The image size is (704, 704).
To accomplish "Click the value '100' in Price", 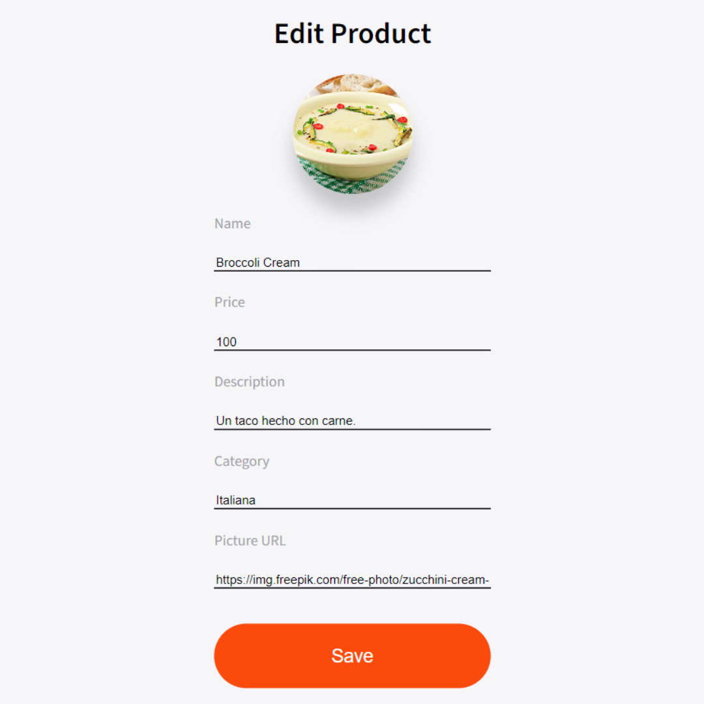I will point(226,342).
